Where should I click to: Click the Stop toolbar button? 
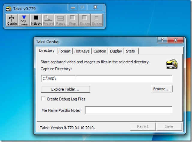coord(72,20)
